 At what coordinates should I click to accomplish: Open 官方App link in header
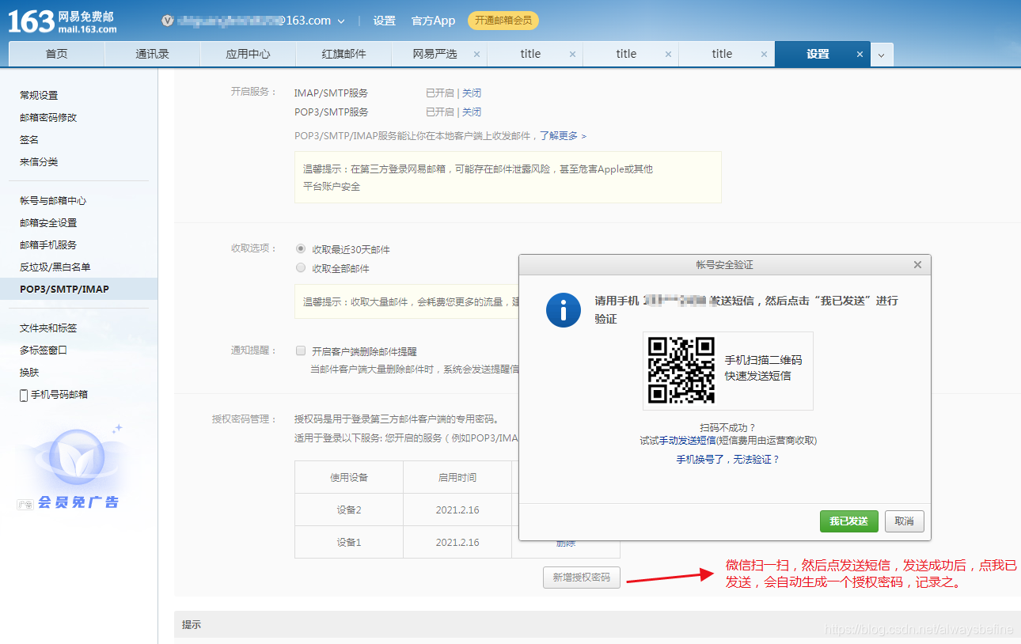[433, 21]
